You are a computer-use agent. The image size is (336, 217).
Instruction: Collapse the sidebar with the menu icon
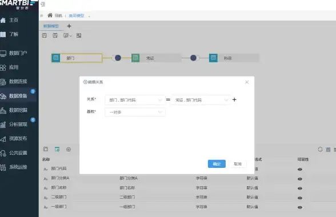tap(43, 4)
